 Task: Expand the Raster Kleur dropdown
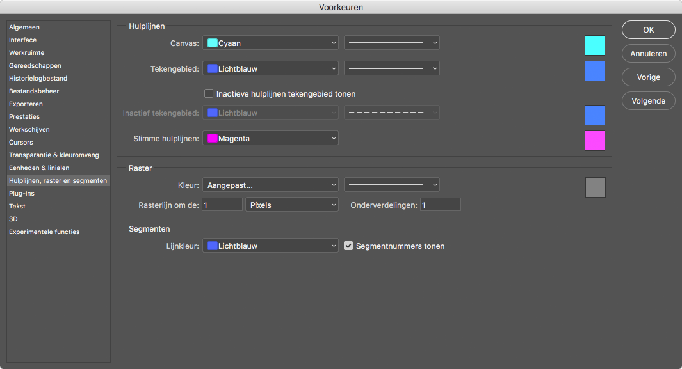click(270, 185)
